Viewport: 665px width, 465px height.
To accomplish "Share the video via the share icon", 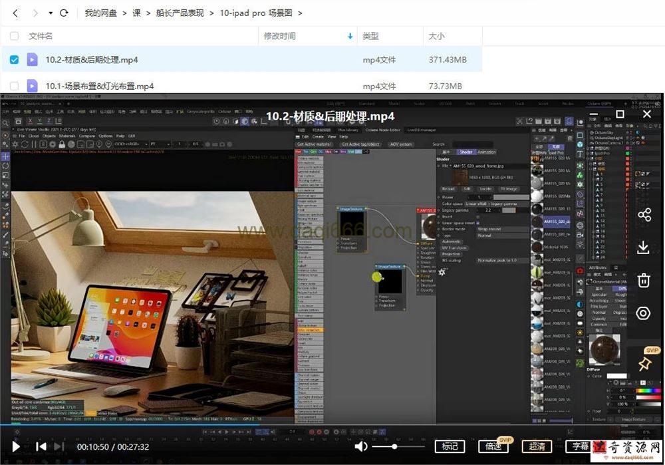I will point(644,215).
